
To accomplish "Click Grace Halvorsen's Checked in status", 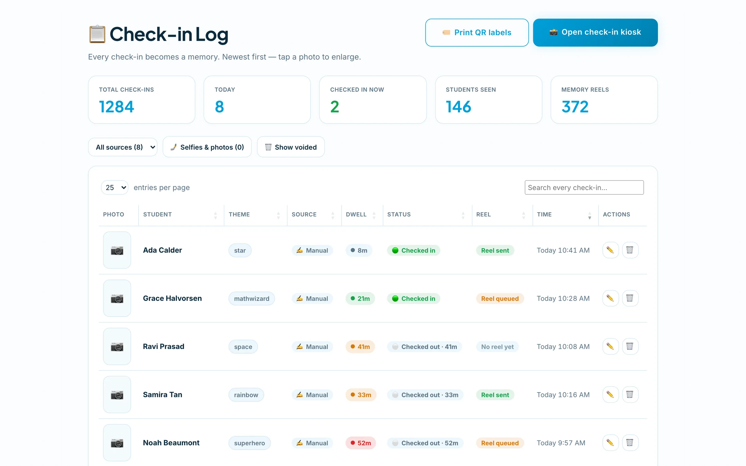I will point(413,299).
